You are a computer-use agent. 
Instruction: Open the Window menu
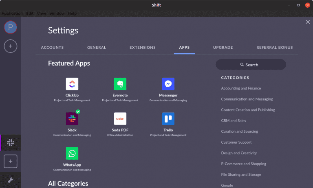coord(57,13)
